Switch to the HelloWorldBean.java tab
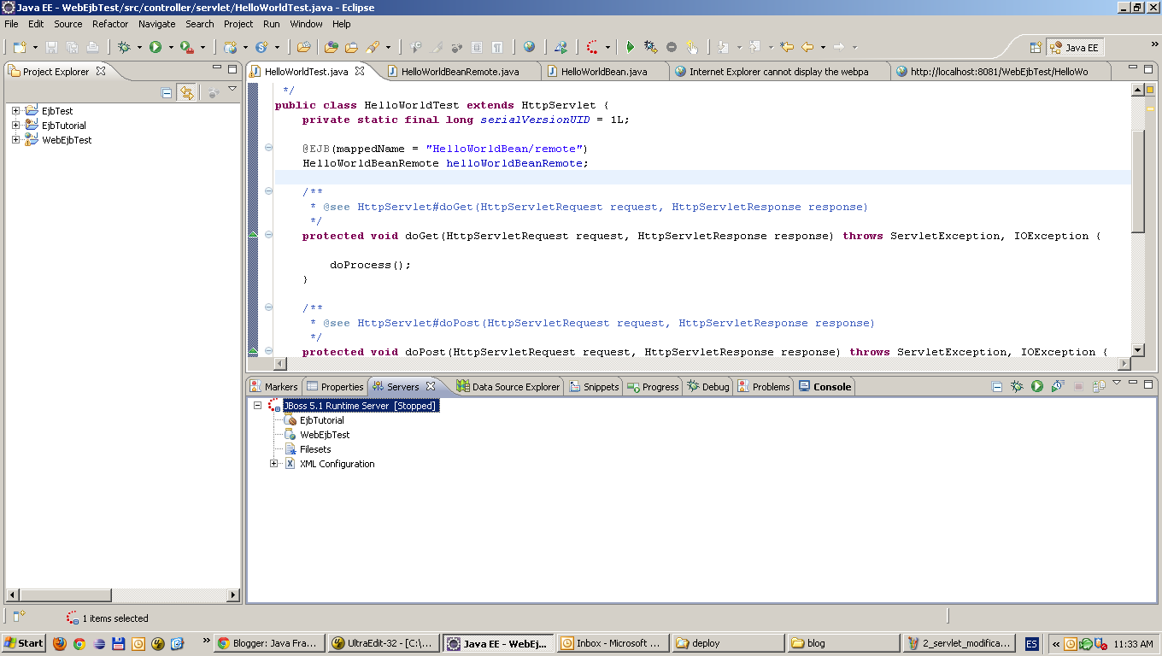The height and width of the screenshot is (656, 1162). point(607,72)
